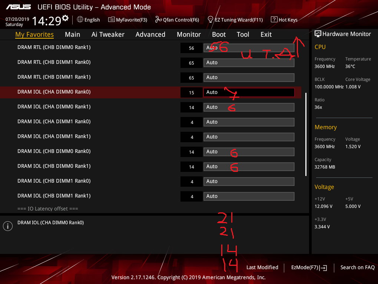The width and height of the screenshot is (378, 284).
Task: Select the Exit tab
Action: (266, 34)
